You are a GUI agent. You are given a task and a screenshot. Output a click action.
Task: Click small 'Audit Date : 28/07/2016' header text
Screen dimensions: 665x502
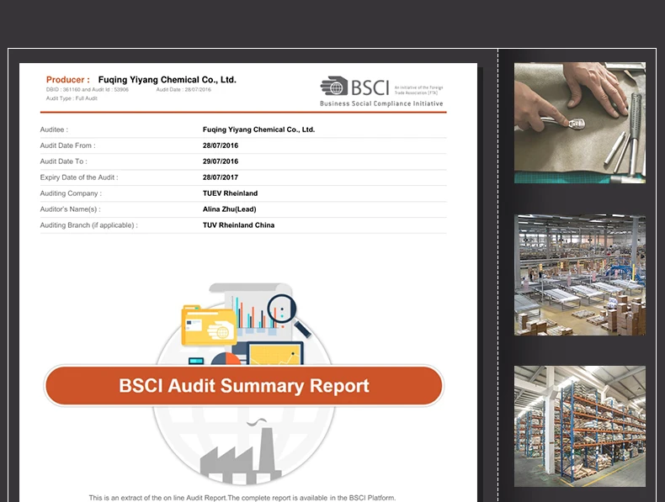point(184,89)
